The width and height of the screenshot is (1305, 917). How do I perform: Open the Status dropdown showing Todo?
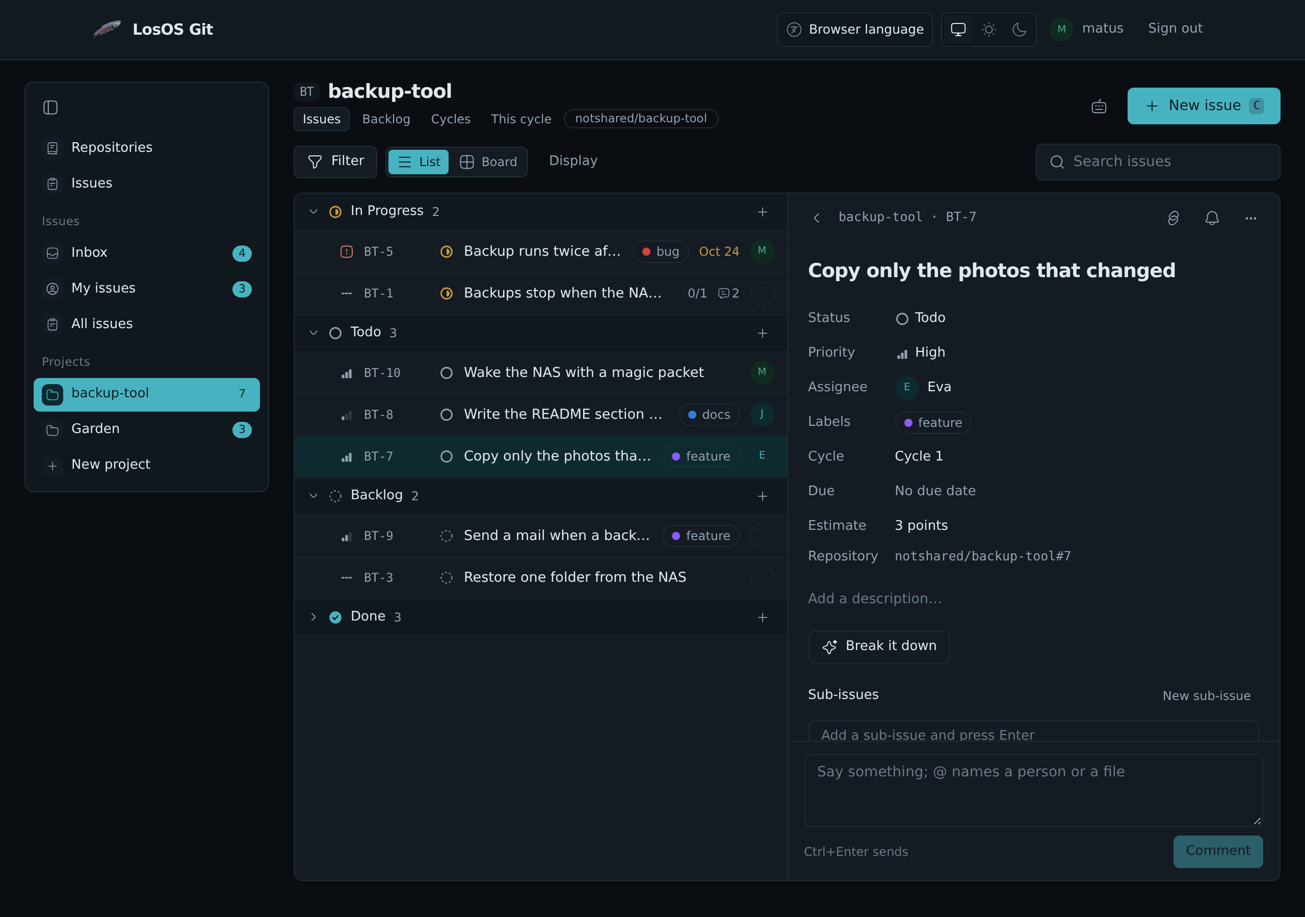click(x=920, y=317)
